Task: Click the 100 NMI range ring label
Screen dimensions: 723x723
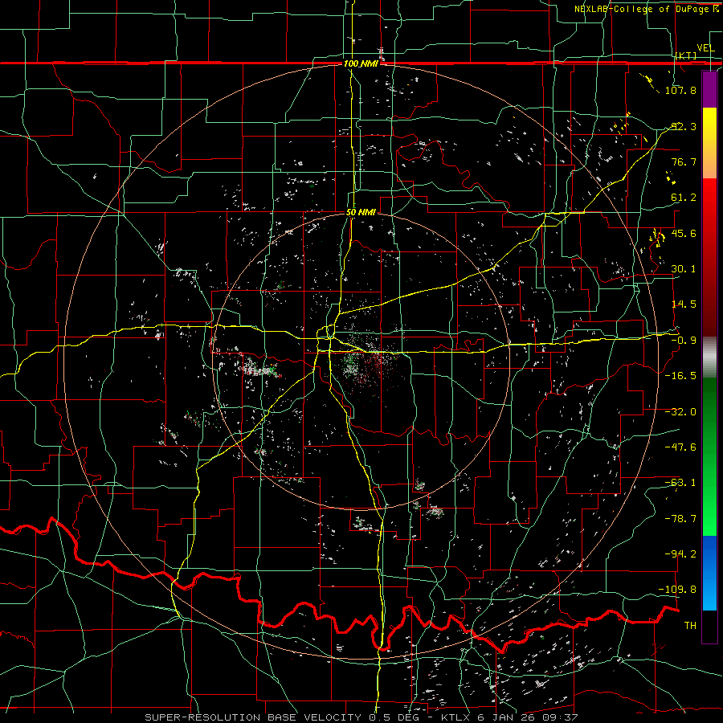Action: tap(361, 63)
